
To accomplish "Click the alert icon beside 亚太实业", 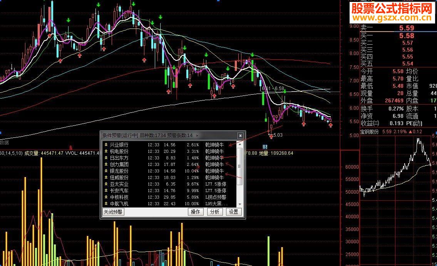I will 106,184.
